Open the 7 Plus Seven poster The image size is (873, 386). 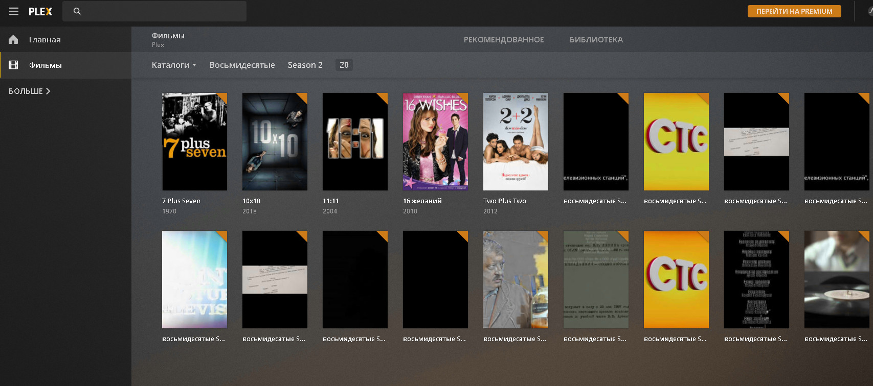click(194, 141)
